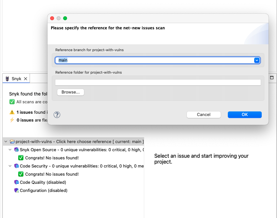Click the Configuration shield icon
The height and width of the screenshot is (218, 277).
click(x=17, y=191)
